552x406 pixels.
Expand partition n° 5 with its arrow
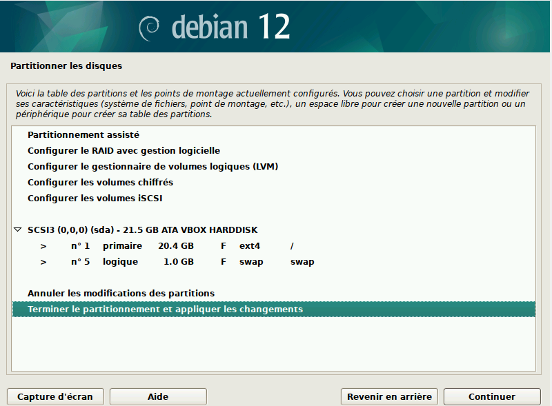click(x=43, y=261)
